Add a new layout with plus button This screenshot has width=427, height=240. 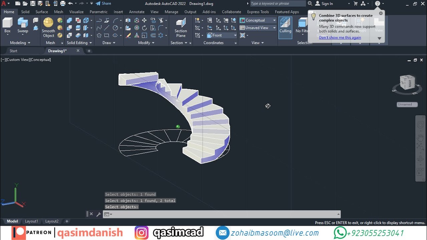pyautogui.click(x=67, y=221)
